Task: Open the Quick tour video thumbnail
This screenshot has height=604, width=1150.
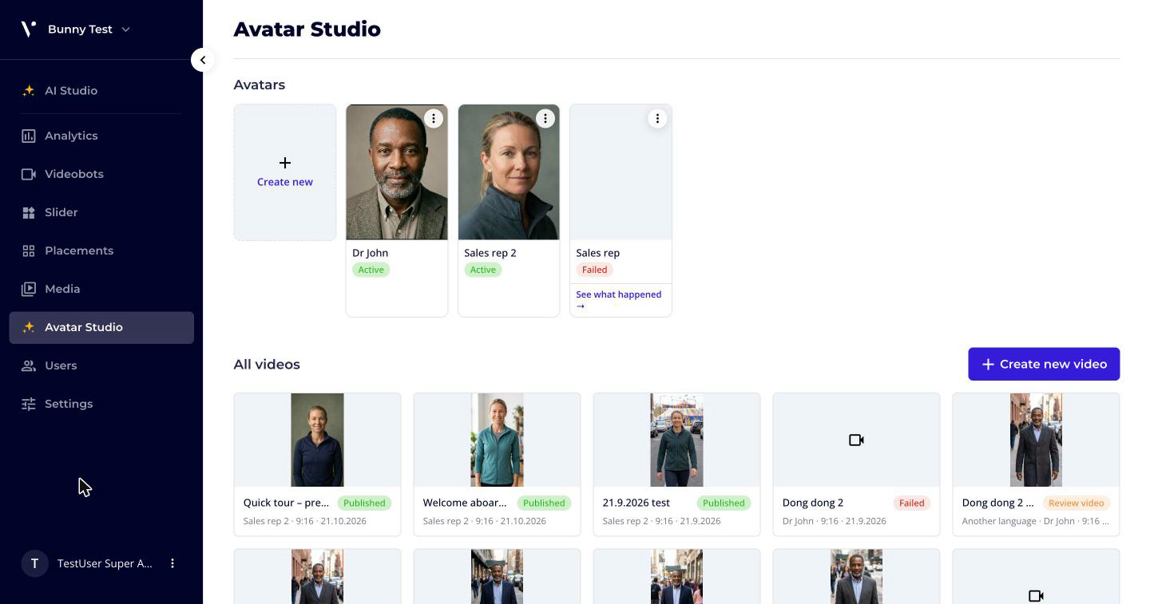Action: coord(317,440)
